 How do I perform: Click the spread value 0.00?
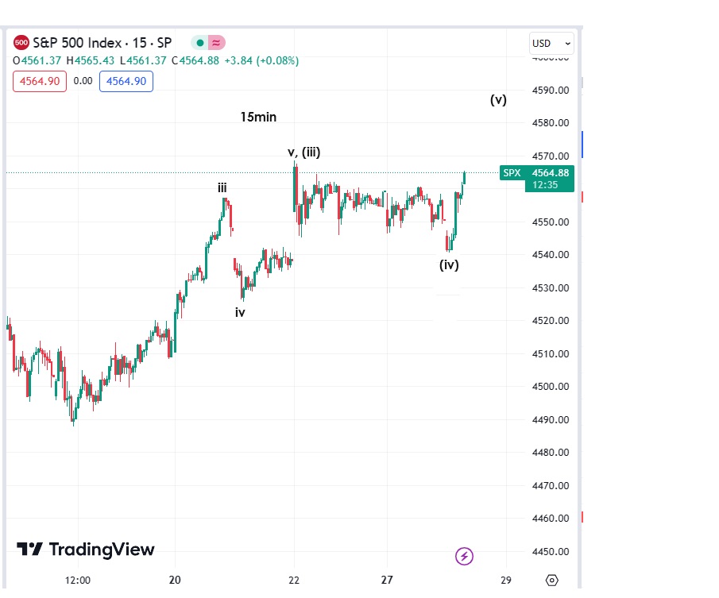(83, 81)
